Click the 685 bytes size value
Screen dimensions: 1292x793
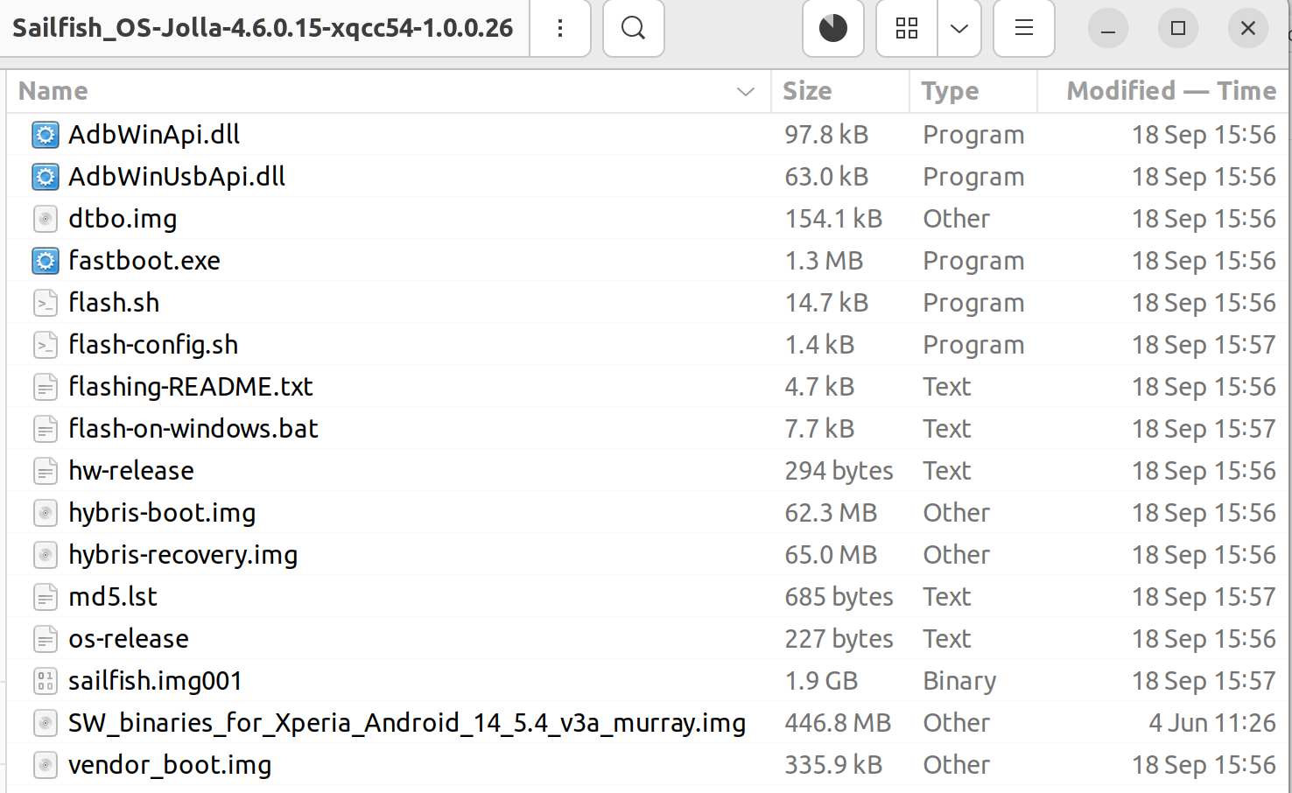coord(839,597)
